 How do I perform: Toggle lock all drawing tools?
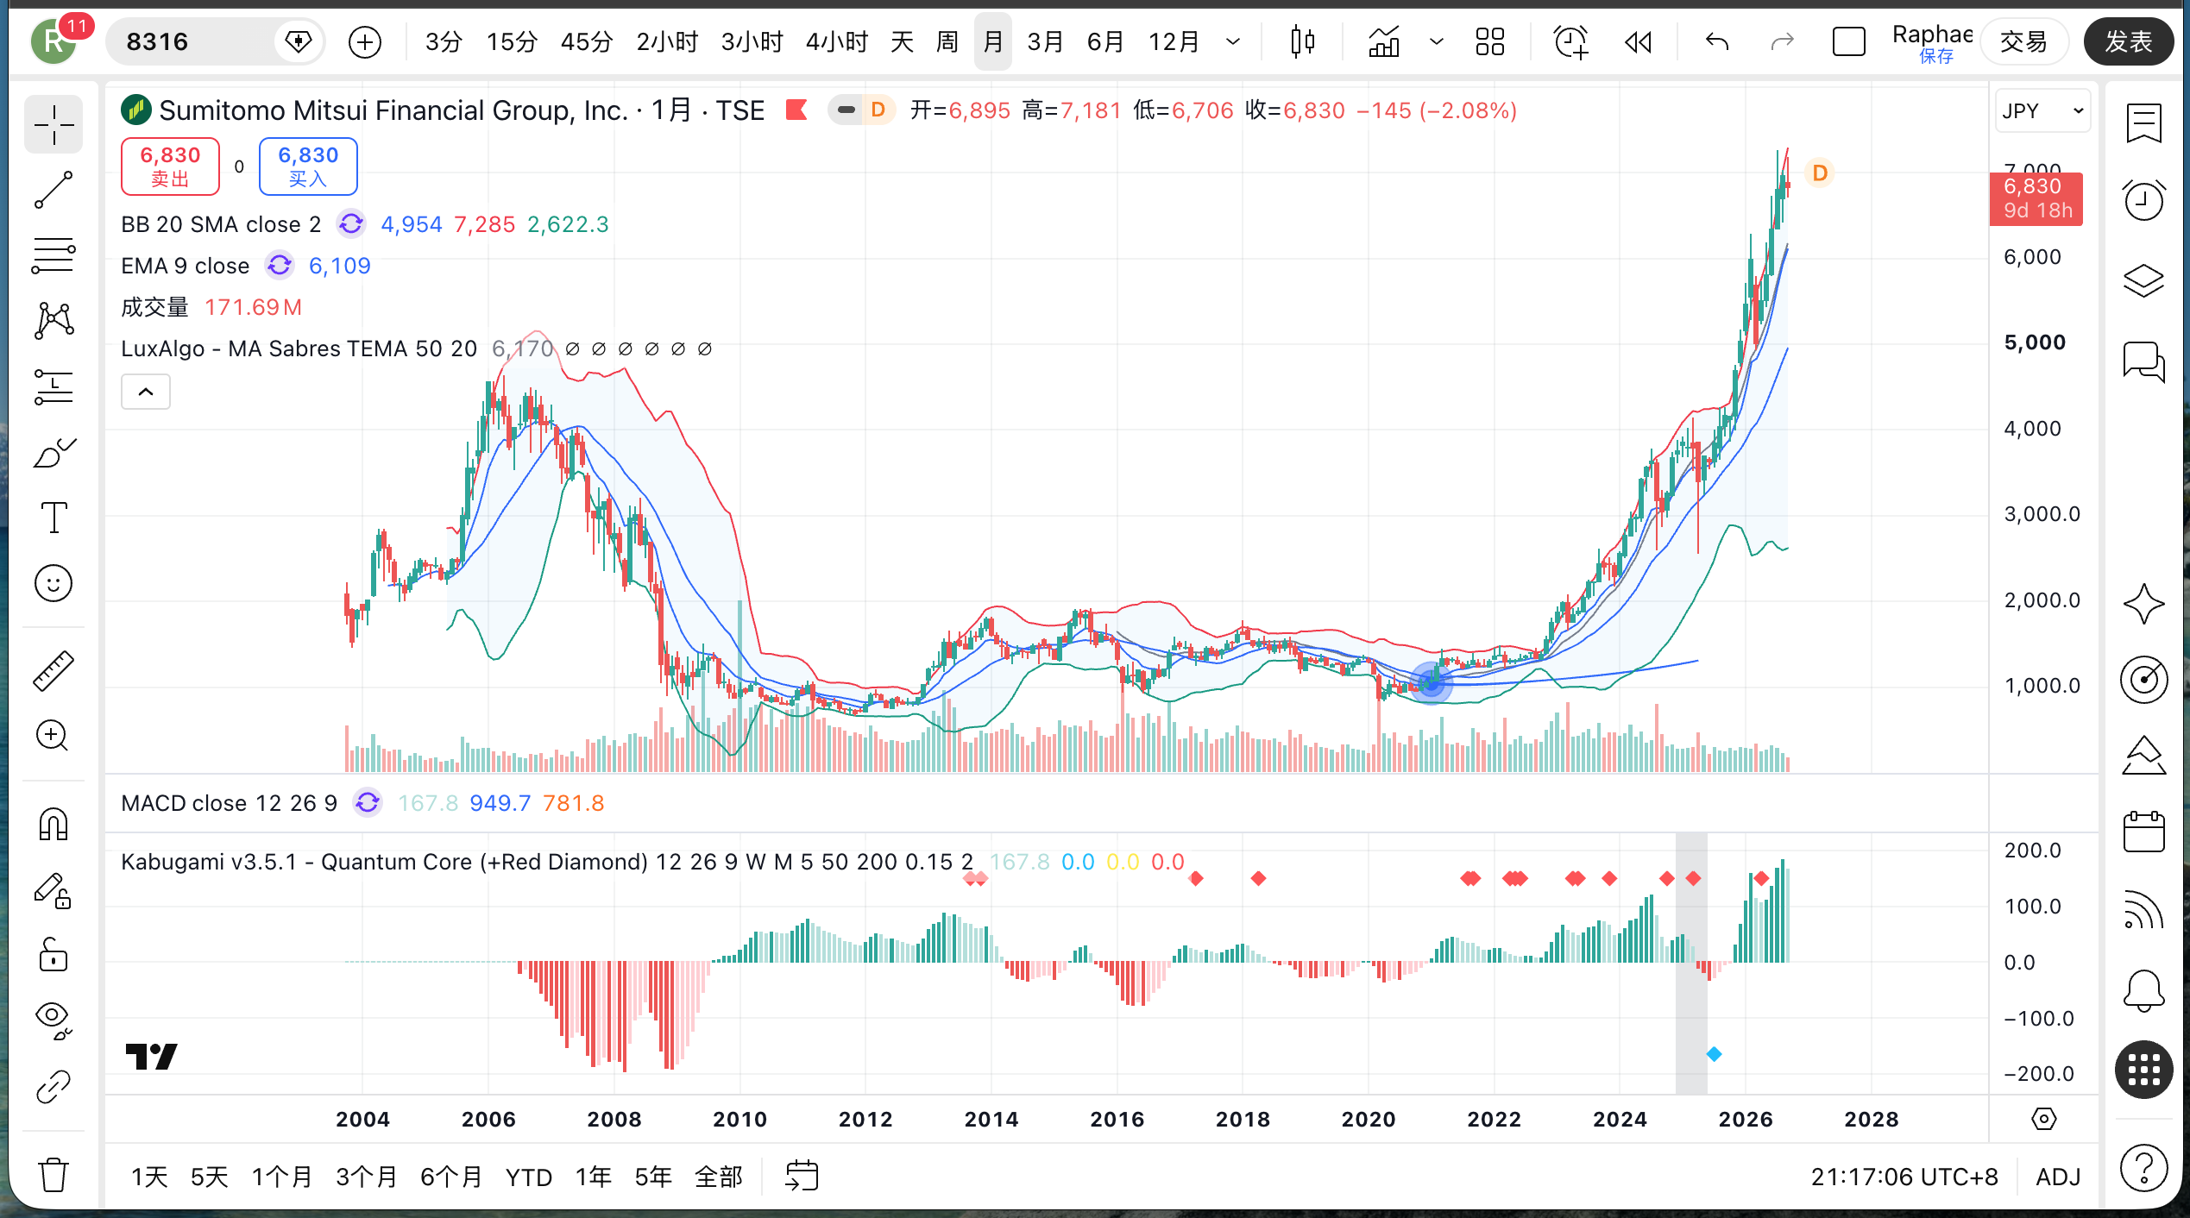pyautogui.click(x=53, y=956)
